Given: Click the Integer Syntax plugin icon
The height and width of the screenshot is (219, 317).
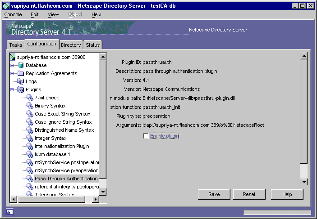Looking at the screenshot, I should click(29, 138).
